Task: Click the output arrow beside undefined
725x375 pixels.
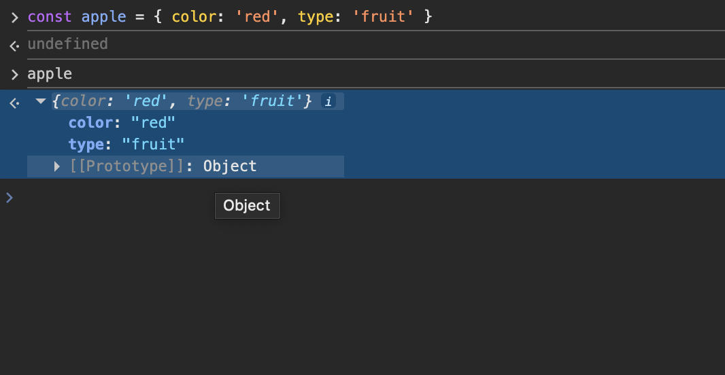Action: [x=14, y=46]
